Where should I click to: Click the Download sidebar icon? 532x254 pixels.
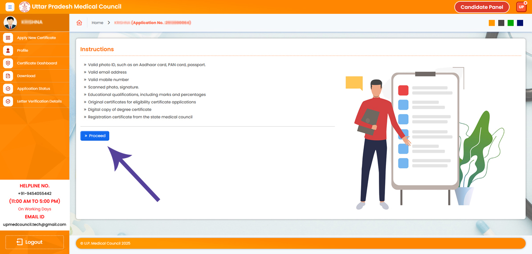tap(8, 76)
